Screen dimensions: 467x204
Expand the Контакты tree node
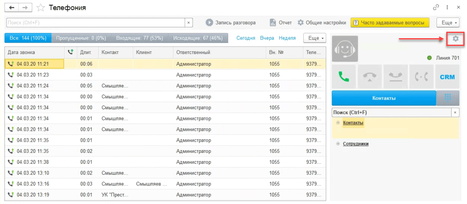click(338, 123)
